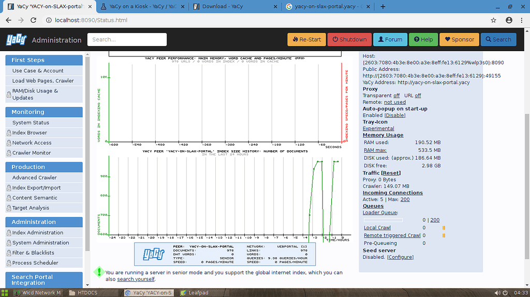Click the site info icon in address bar

click(x=49, y=20)
